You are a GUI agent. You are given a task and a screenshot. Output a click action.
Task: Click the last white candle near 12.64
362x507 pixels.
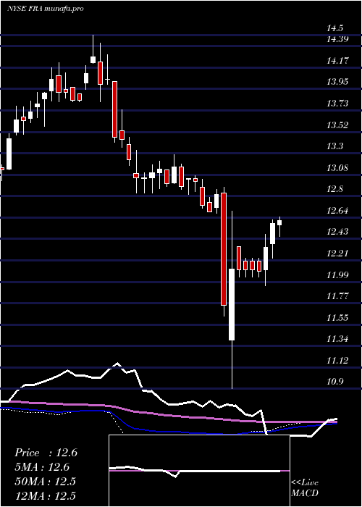coord(279,223)
